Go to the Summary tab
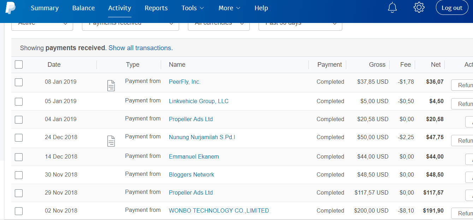Screen dimensions: 473x220 (45, 8)
